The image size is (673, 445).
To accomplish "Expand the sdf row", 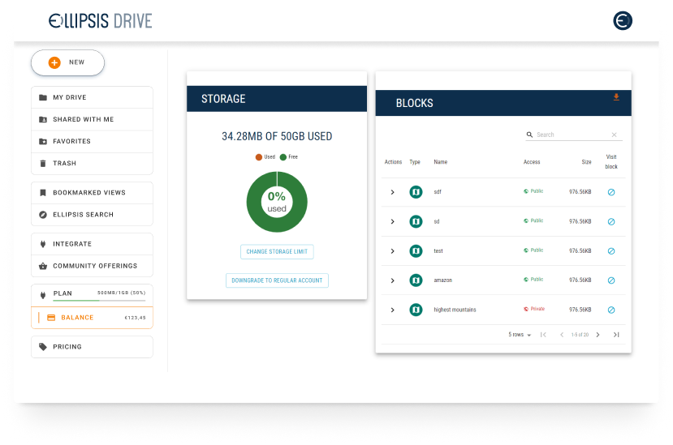I will [392, 192].
